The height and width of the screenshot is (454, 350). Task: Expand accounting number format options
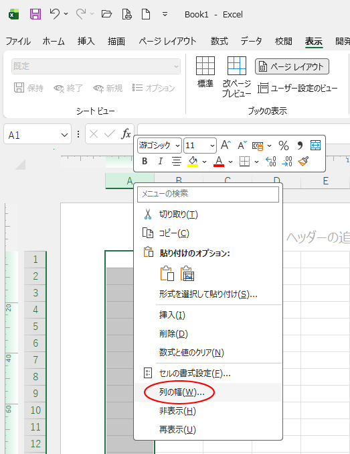click(270, 146)
